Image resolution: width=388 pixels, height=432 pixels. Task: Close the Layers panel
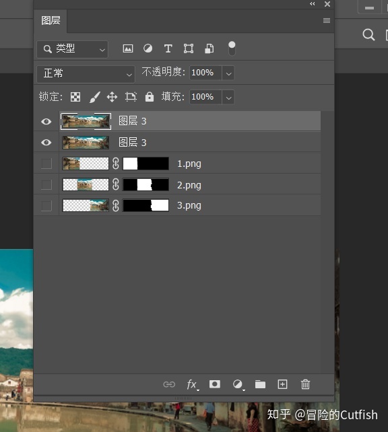click(327, 4)
